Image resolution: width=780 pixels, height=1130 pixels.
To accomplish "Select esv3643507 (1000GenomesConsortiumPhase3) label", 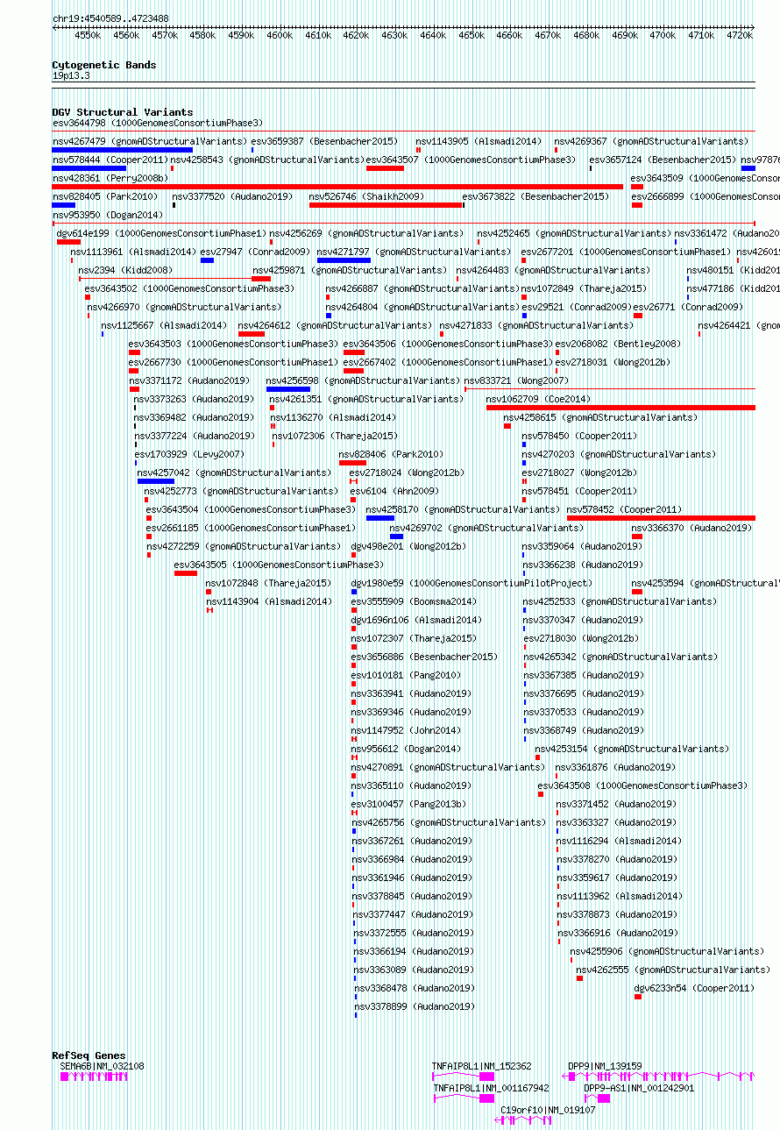I will pyautogui.click(x=471, y=160).
